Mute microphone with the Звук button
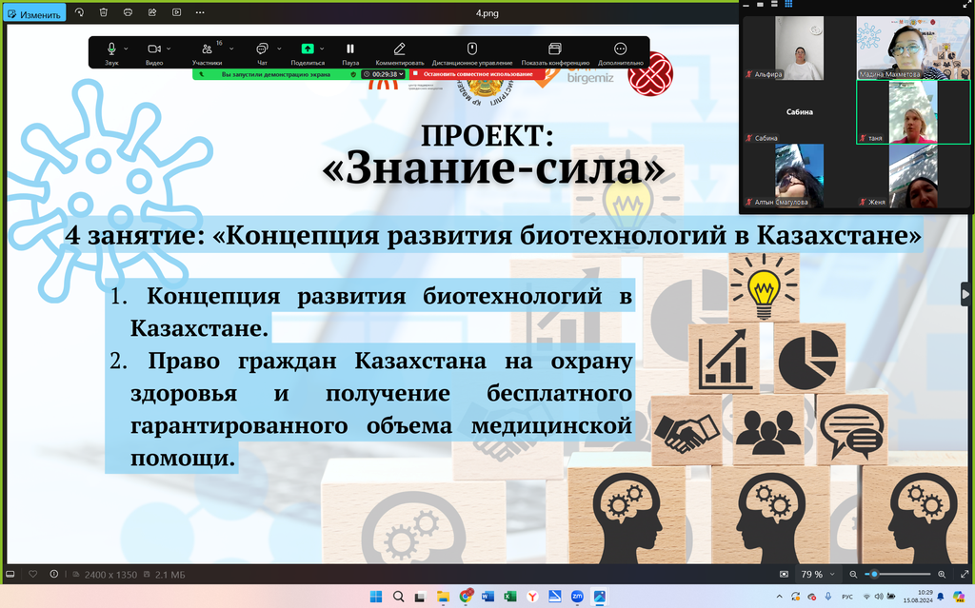The width and height of the screenshot is (975, 608). (x=111, y=49)
